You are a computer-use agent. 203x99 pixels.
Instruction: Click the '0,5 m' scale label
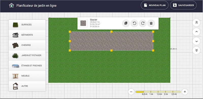tap(145, 94)
